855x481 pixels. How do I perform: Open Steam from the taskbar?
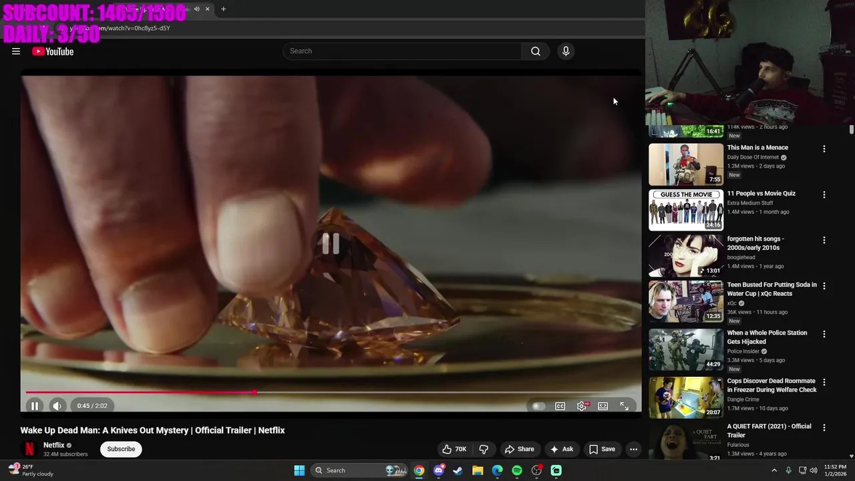(458, 470)
